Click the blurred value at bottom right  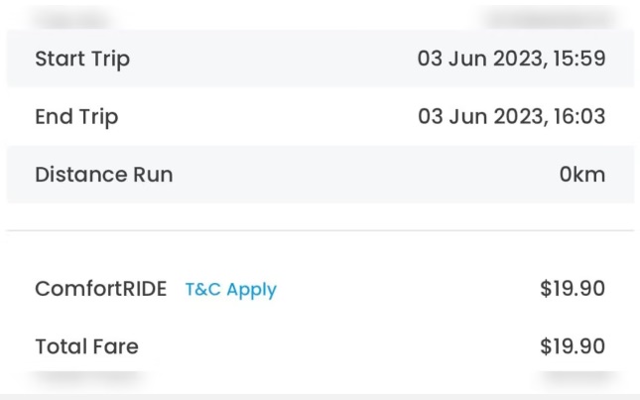tap(574, 378)
